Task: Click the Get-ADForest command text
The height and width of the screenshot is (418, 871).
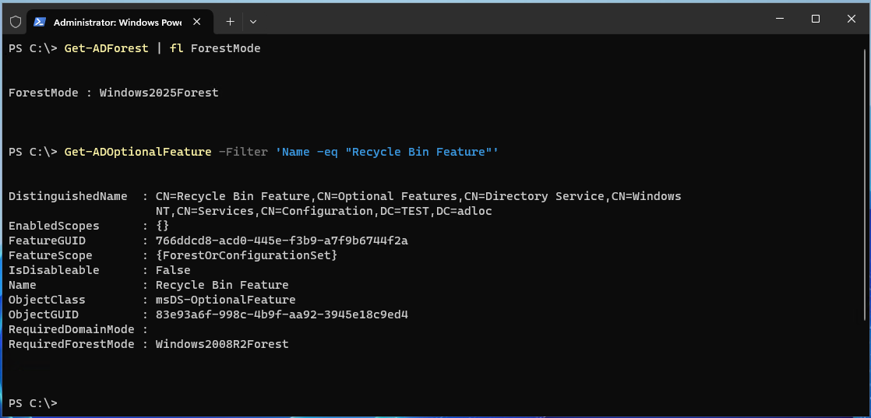Action: coord(106,48)
